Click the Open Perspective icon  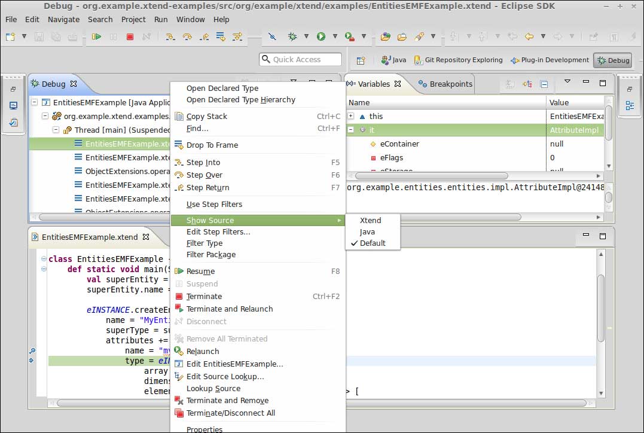(x=361, y=60)
